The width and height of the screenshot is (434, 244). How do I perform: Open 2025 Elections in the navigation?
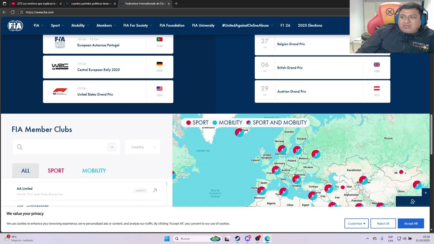coord(310,25)
